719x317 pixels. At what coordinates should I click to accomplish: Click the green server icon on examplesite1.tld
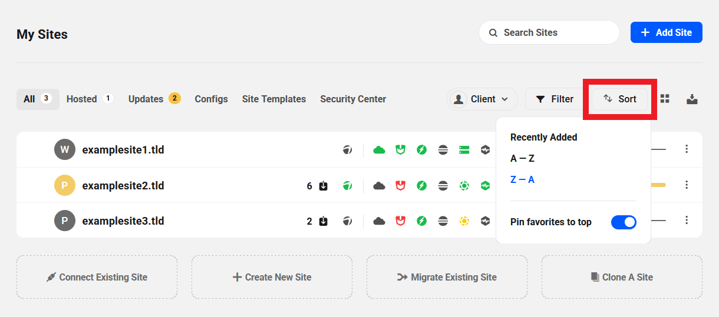tap(464, 150)
